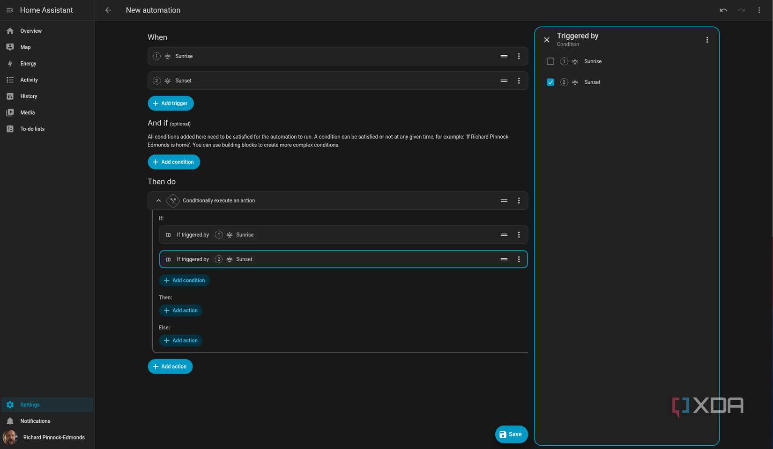The width and height of the screenshot is (773, 449).
Task: Enable the Sunrise checkbox in Triggered by panel
Action: point(550,61)
